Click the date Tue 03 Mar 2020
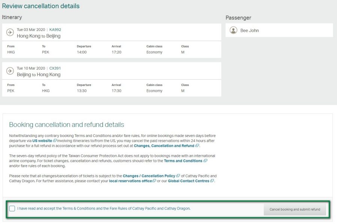 pyautogui.click(x=31, y=29)
